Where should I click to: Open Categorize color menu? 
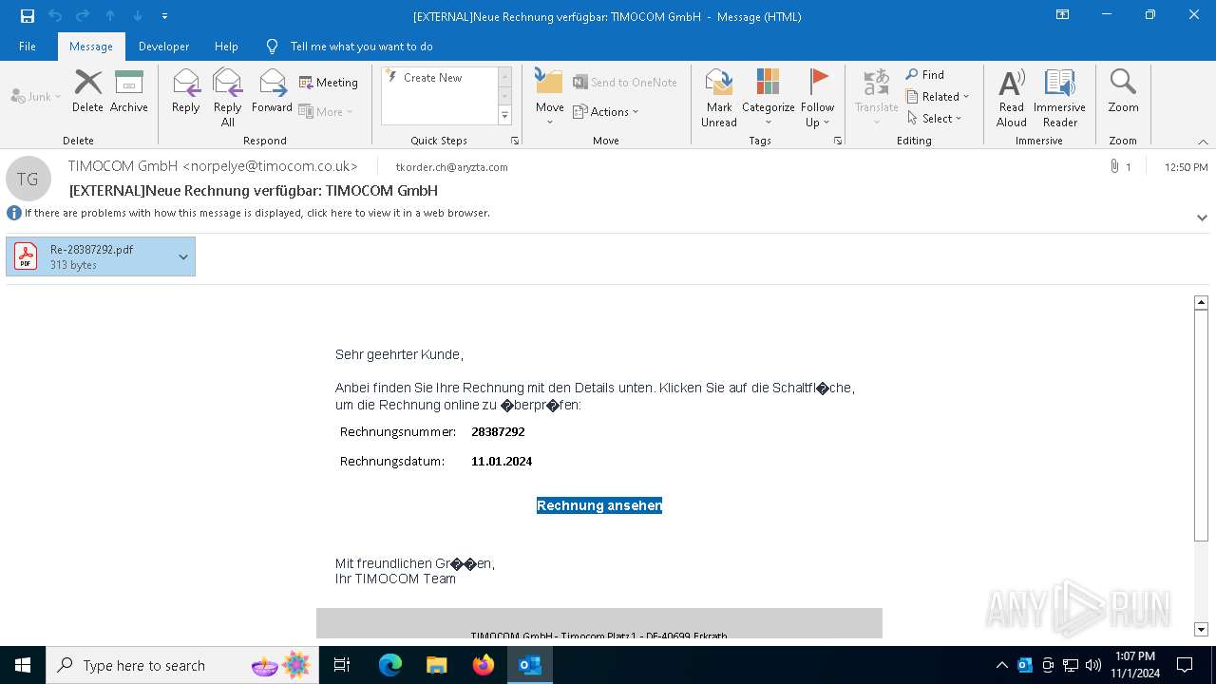769,98
